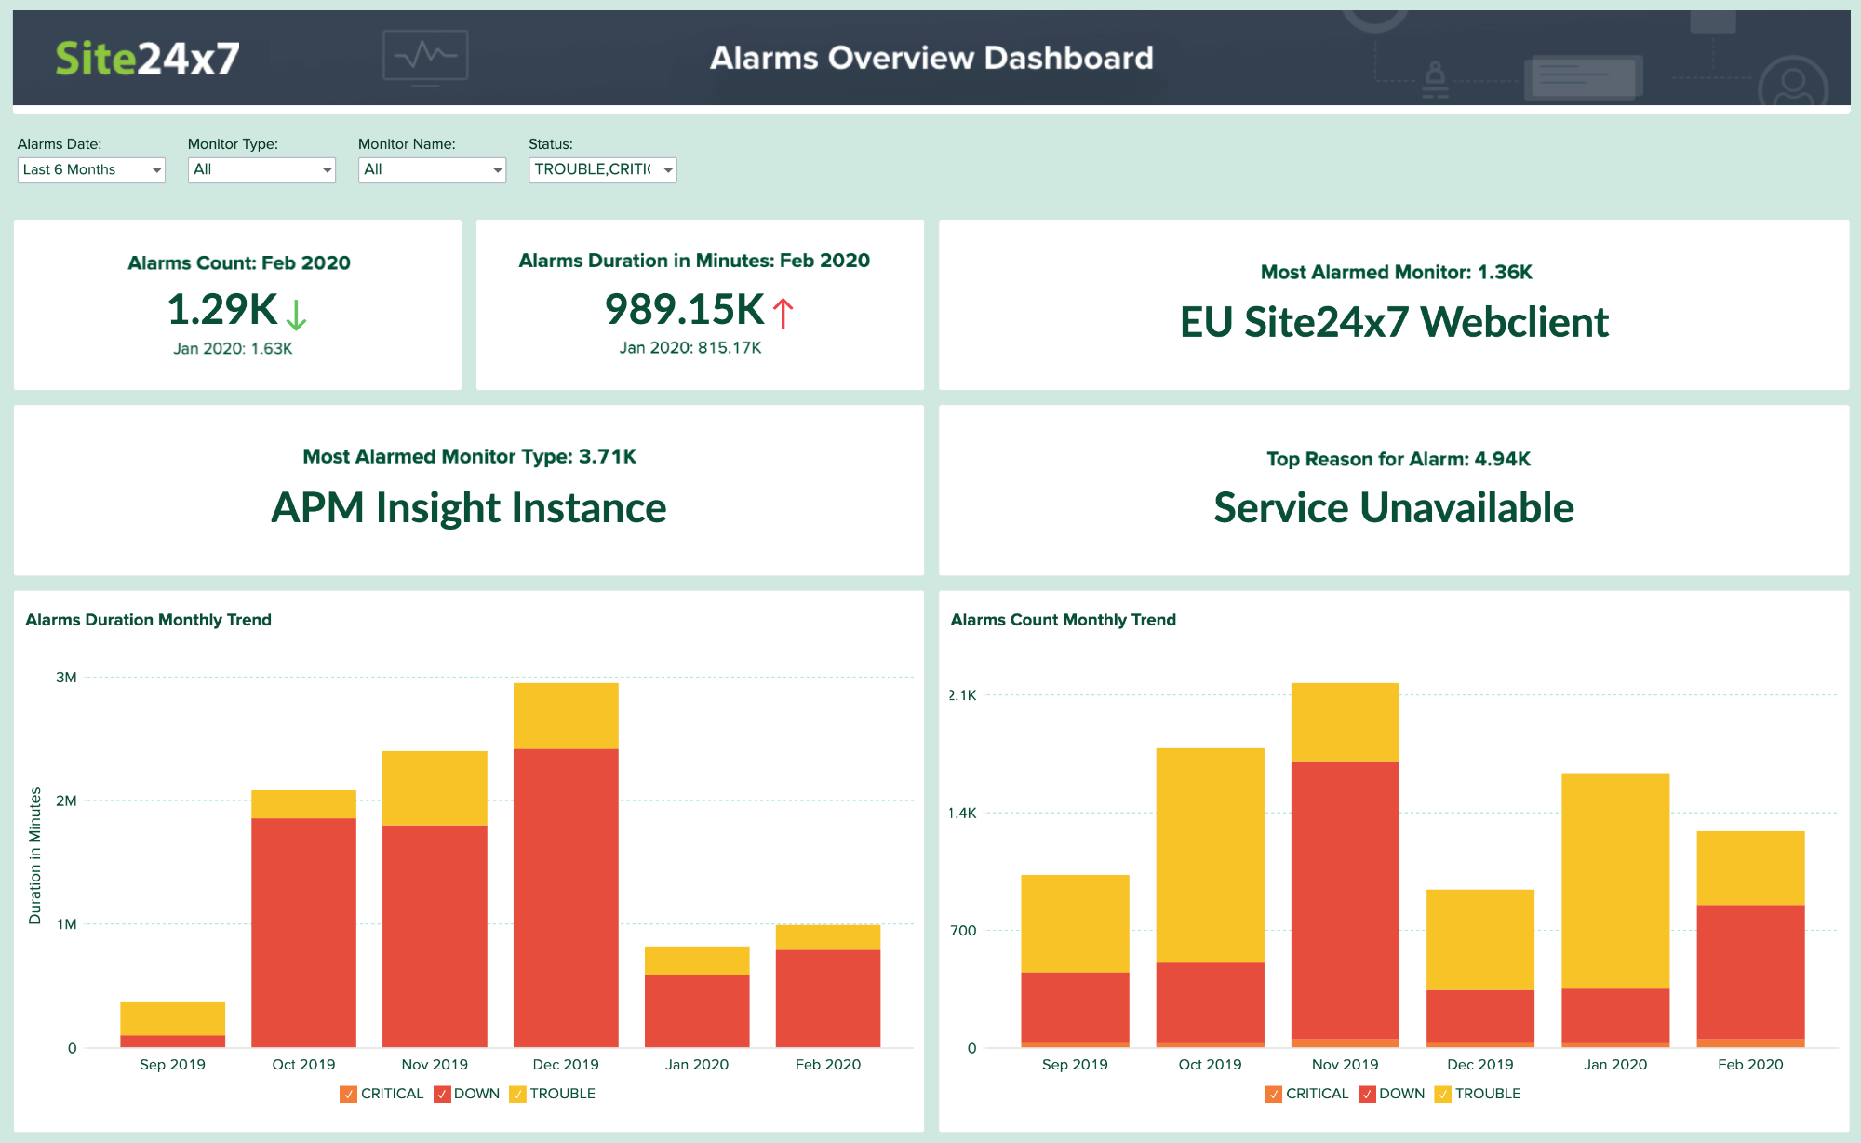Image resolution: width=1861 pixels, height=1143 pixels.
Task: Click 'Most Alarmed Monitor Type: 3.71K' heading
Action: [470, 456]
